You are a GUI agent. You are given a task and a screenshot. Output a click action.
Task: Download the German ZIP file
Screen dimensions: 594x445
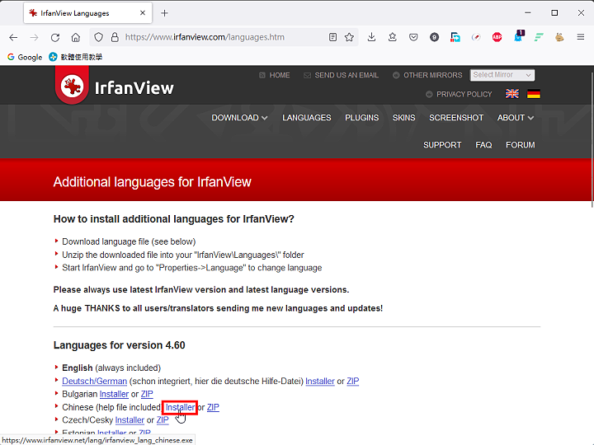[x=353, y=381]
